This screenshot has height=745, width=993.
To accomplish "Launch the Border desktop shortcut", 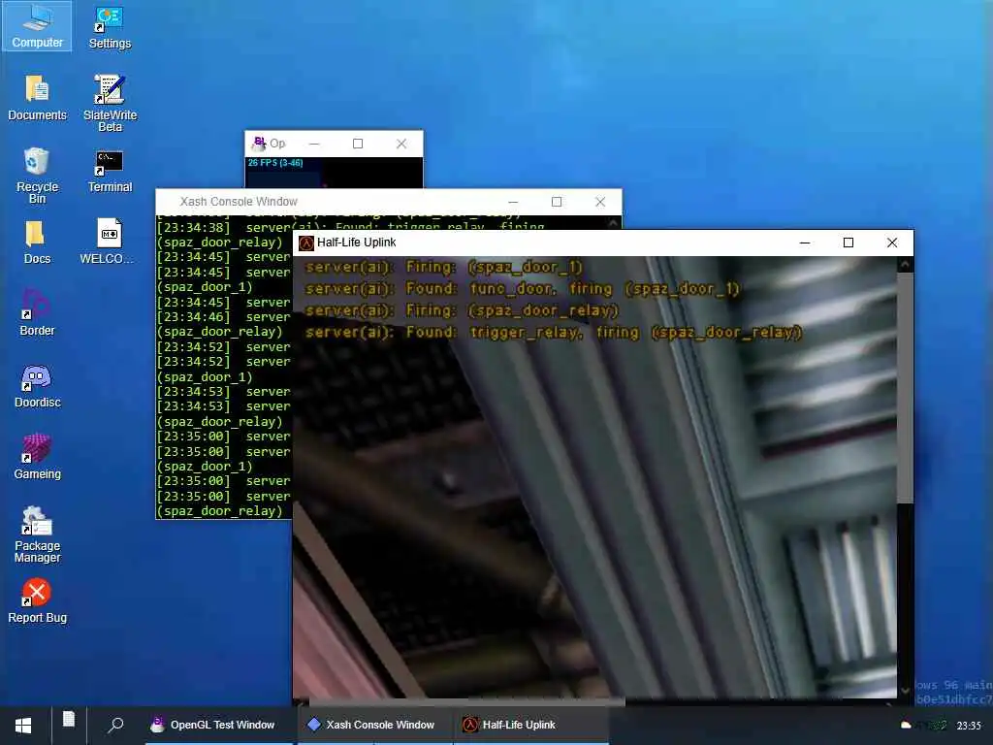I will (37, 313).
